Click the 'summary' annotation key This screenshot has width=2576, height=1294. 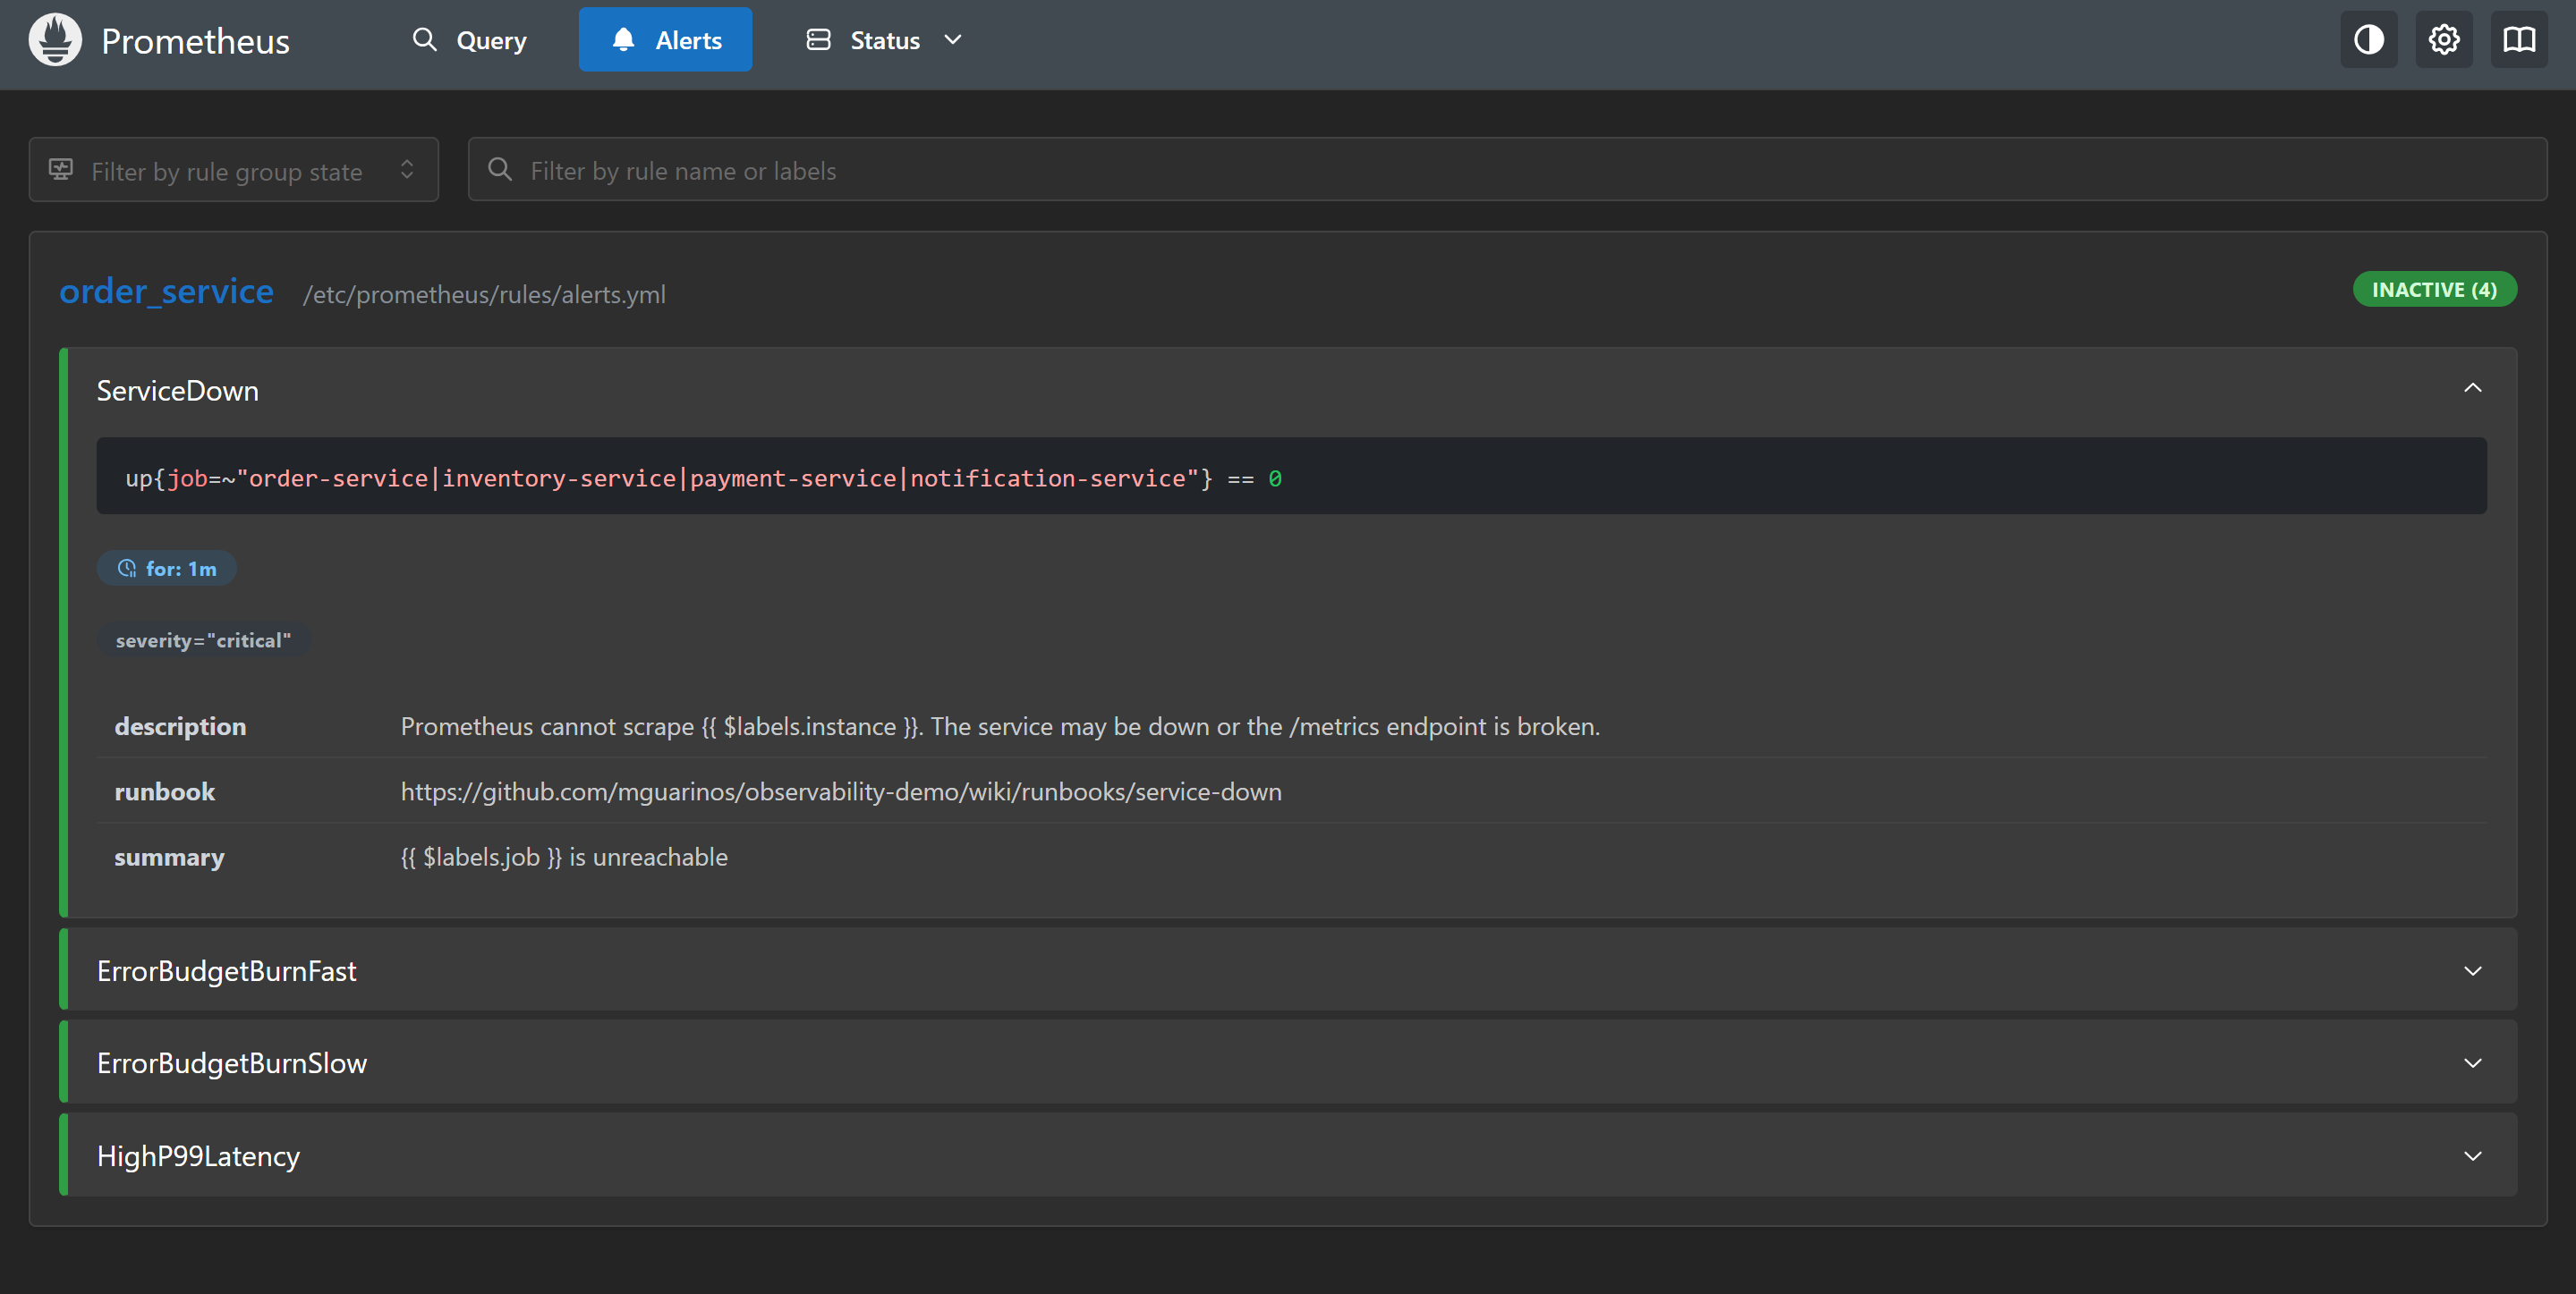coord(169,858)
